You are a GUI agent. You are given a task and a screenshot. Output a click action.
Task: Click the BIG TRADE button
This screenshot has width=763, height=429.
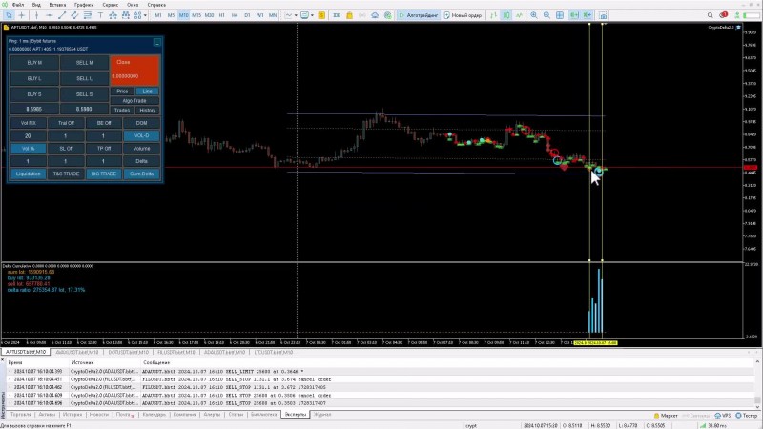pos(104,174)
